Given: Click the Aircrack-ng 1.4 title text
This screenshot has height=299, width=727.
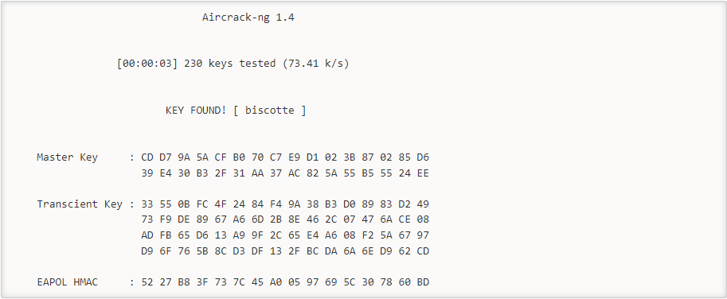Looking at the screenshot, I should pyautogui.click(x=248, y=18).
